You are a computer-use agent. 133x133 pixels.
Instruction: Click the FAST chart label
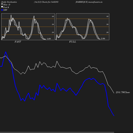pyautogui.click(x=18, y=42)
